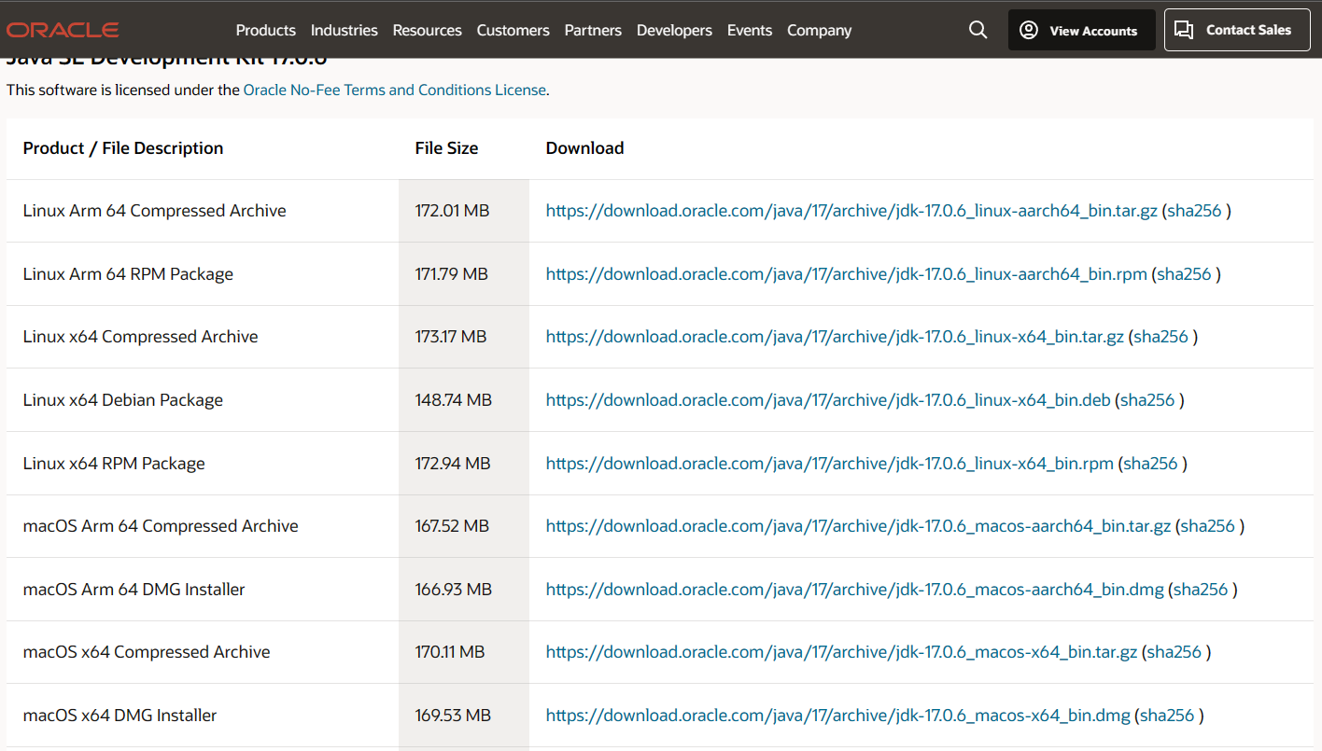The width and height of the screenshot is (1322, 751).
Task: Click the Contact Sales button
Action: coord(1237,30)
